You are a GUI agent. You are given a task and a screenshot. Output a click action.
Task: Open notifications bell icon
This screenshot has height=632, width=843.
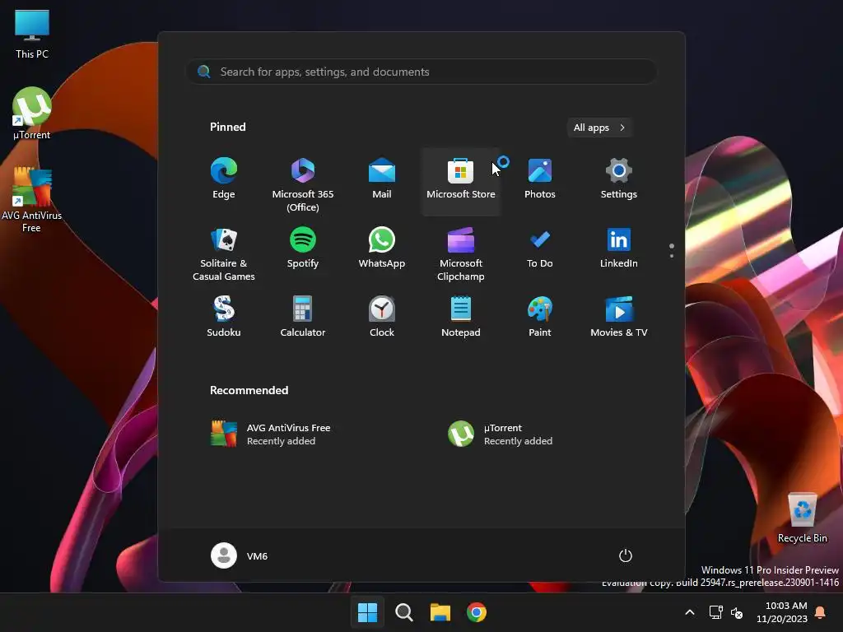(x=821, y=612)
